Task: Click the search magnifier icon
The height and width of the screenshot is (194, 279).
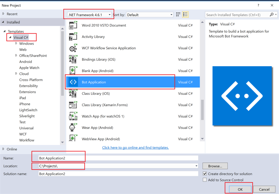Action: click(271, 15)
